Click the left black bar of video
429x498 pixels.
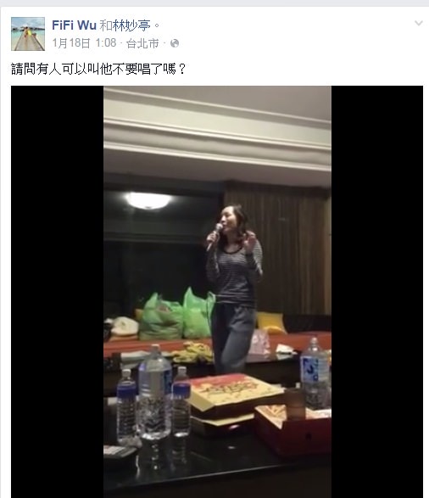tap(57, 292)
